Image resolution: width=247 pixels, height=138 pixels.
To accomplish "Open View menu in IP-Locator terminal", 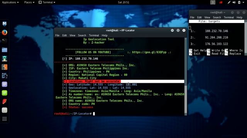I will (72, 35).
